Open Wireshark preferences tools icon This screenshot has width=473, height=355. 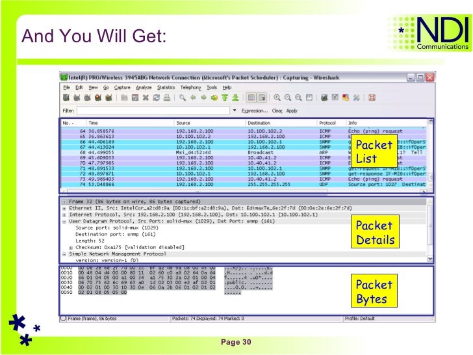point(356,98)
